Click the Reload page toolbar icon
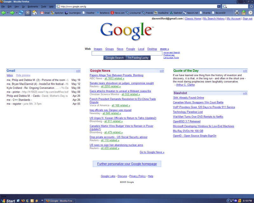The image size is (254, 203). point(21,13)
